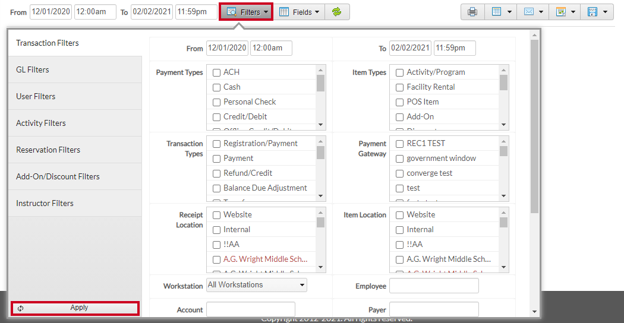Open the All Workstations dropdown
This screenshot has height=323, width=624.
(257, 285)
